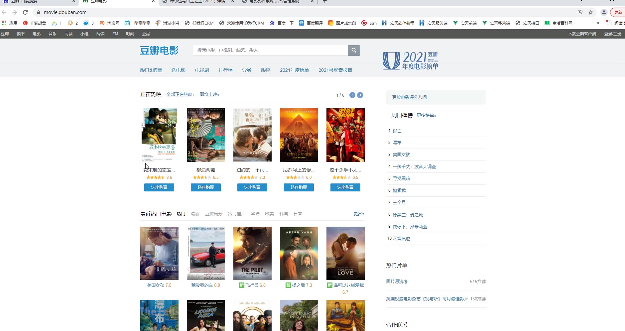
Task: Open the IT实战营 bookmark
Action: coord(35,23)
